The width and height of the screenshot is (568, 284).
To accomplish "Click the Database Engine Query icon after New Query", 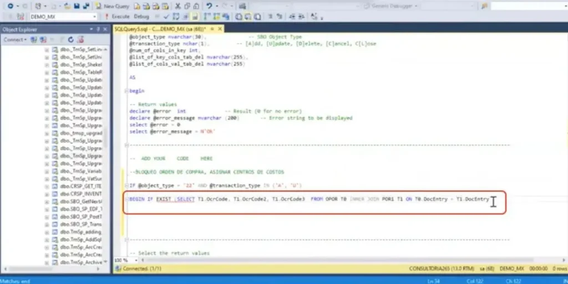I will 137,6.
